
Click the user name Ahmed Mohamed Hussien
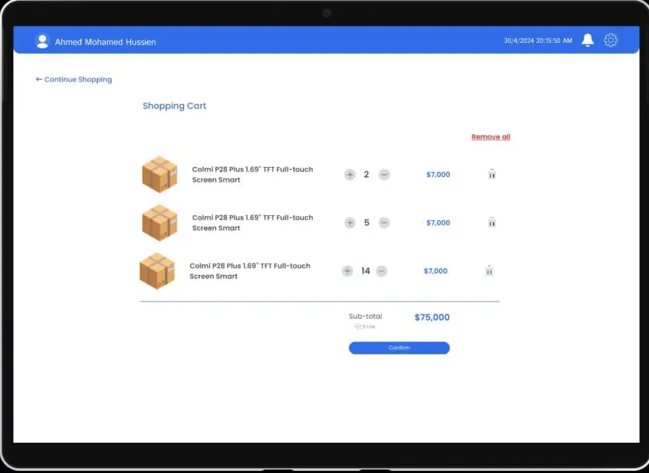tap(105, 42)
